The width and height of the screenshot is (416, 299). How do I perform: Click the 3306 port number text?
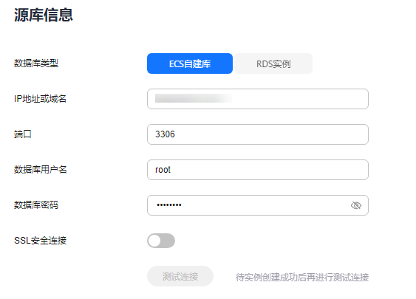165,134
